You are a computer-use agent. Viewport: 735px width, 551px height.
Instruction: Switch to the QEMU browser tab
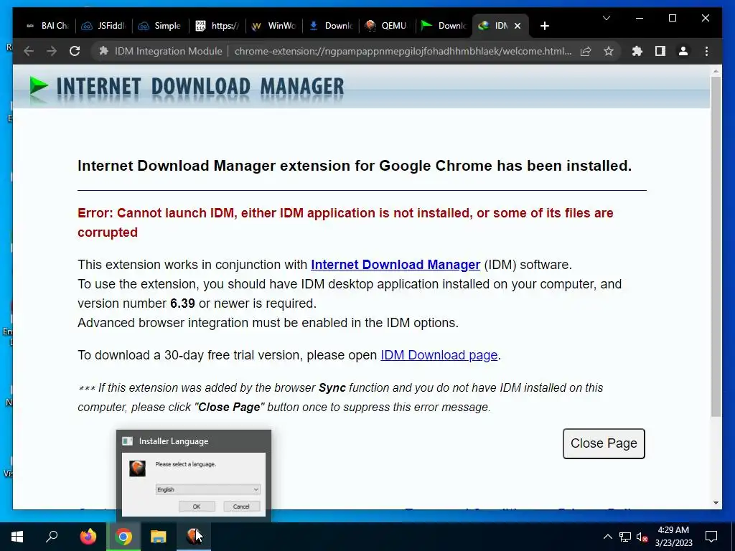387,26
